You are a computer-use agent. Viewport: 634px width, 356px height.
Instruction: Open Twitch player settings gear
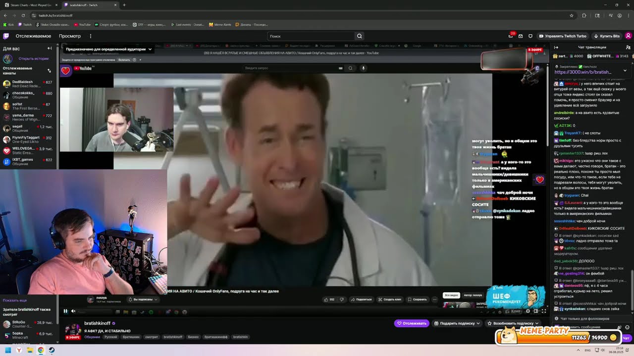tap(528, 311)
